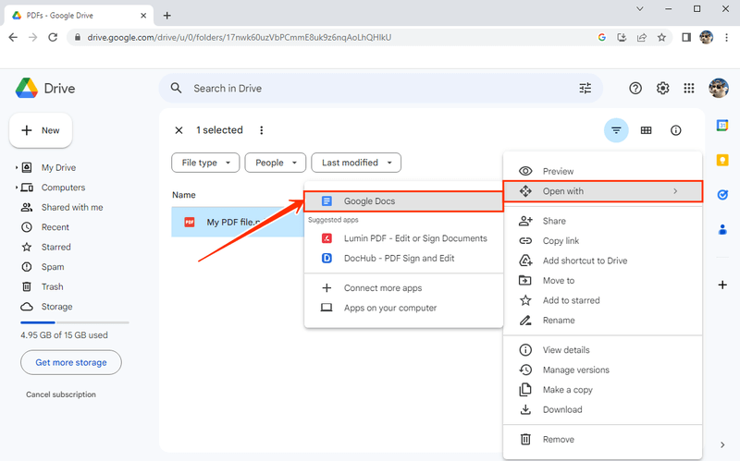
Task: Open Google Docs from the submenu
Action: tap(403, 201)
